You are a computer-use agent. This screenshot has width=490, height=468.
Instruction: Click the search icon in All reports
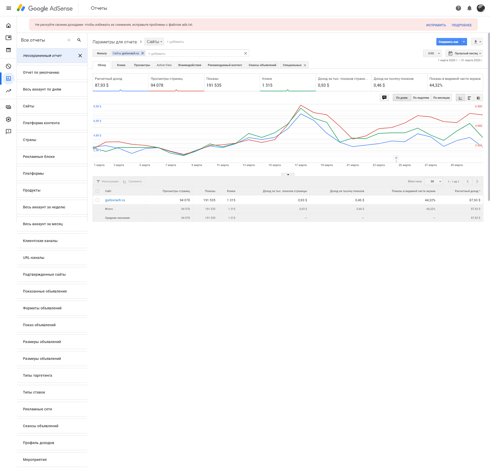click(x=79, y=40)
